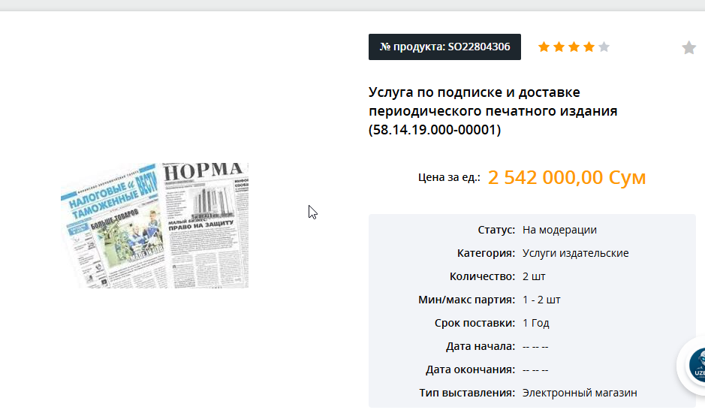This screenshot has height=413, width=705.
Task: Click the first orange rating star
Action: (544, 47)
